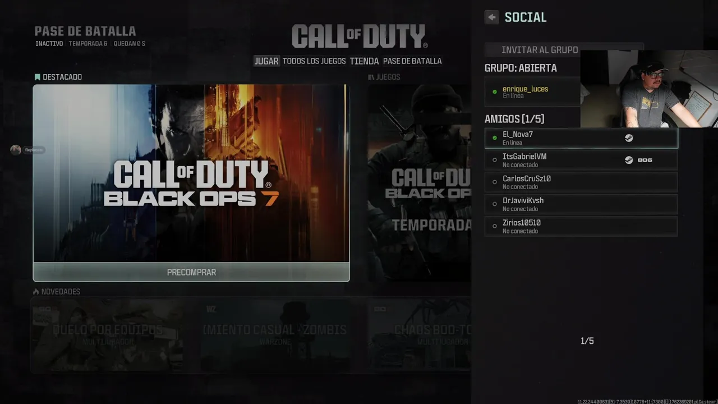Select friend Zirios10510

pos(581,226)
